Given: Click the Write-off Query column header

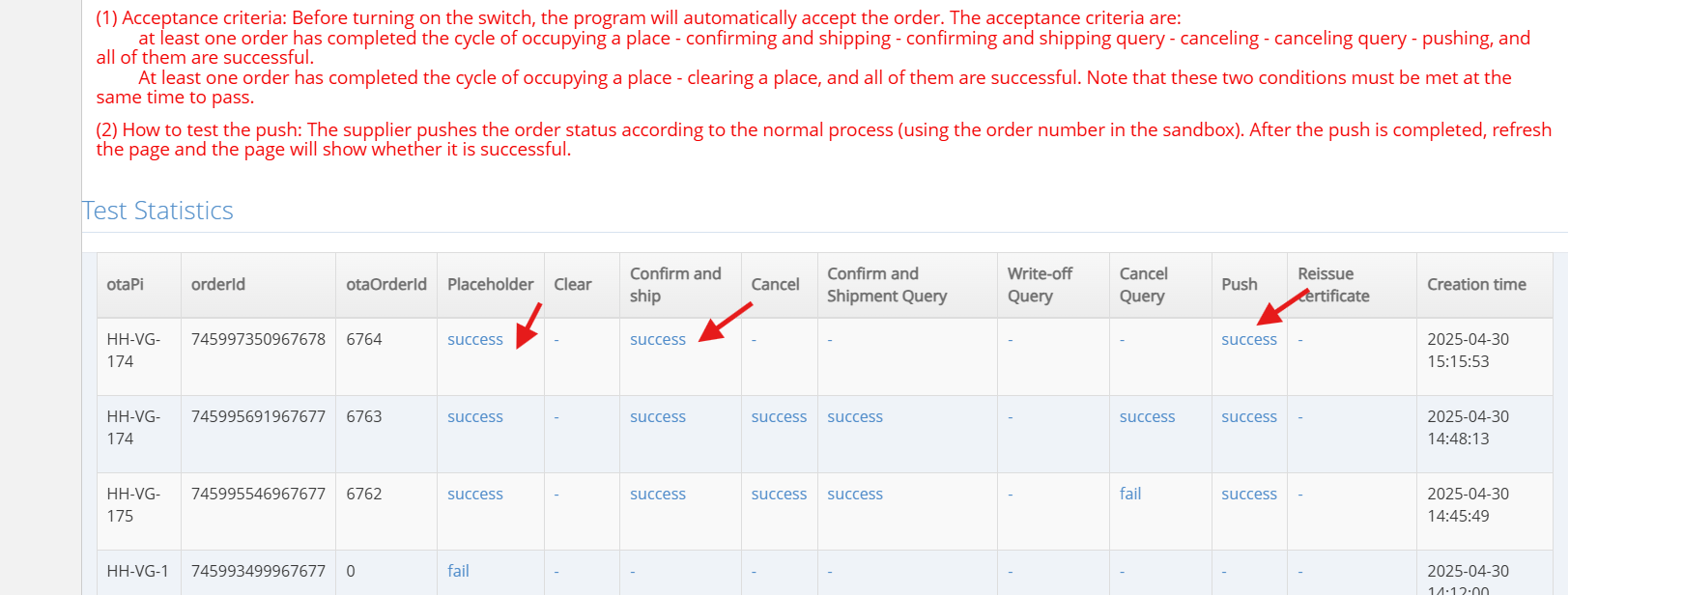Looking at the screenshot, I should coord(1039,285).
